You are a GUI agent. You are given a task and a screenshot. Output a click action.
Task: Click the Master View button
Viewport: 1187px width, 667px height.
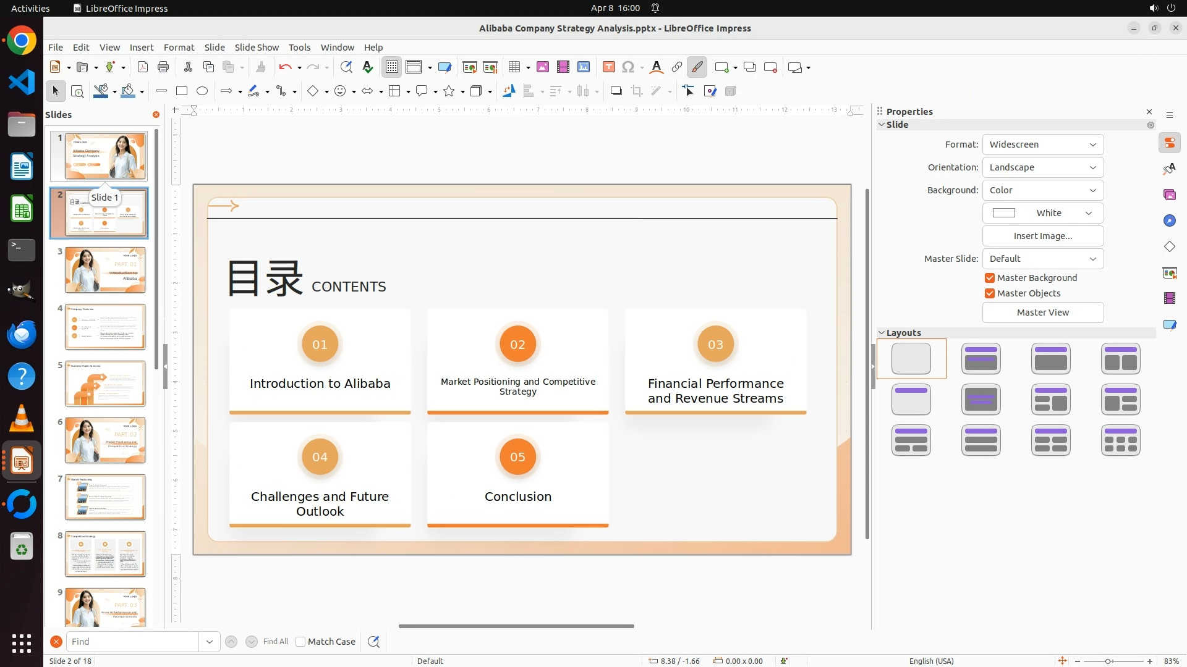pyautogui.click(x=1042, y=313)
